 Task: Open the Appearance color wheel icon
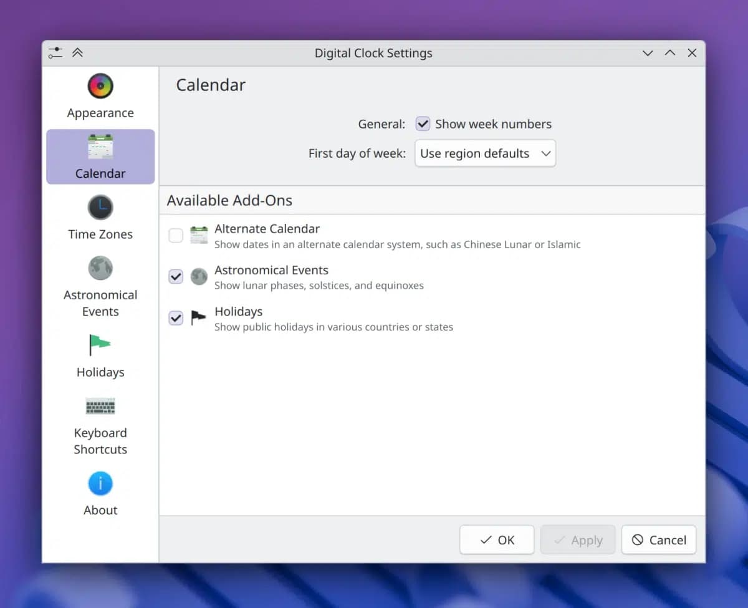100,86
